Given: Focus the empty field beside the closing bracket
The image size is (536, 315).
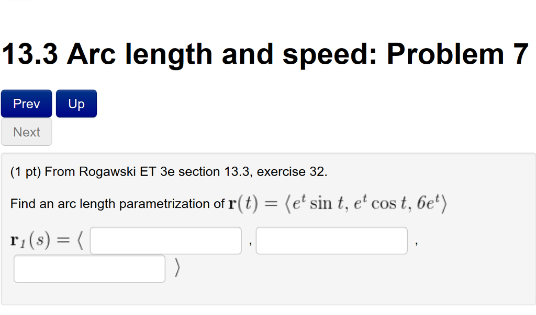Looking at the screenshot, I should 89,268.
